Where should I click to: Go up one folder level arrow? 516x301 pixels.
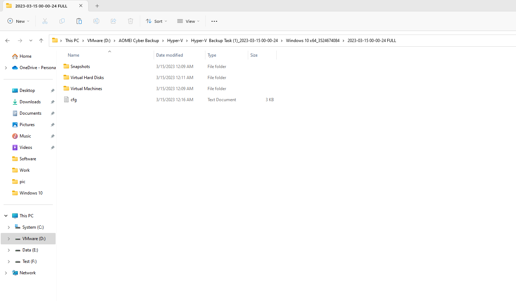(x=41, y=41)
